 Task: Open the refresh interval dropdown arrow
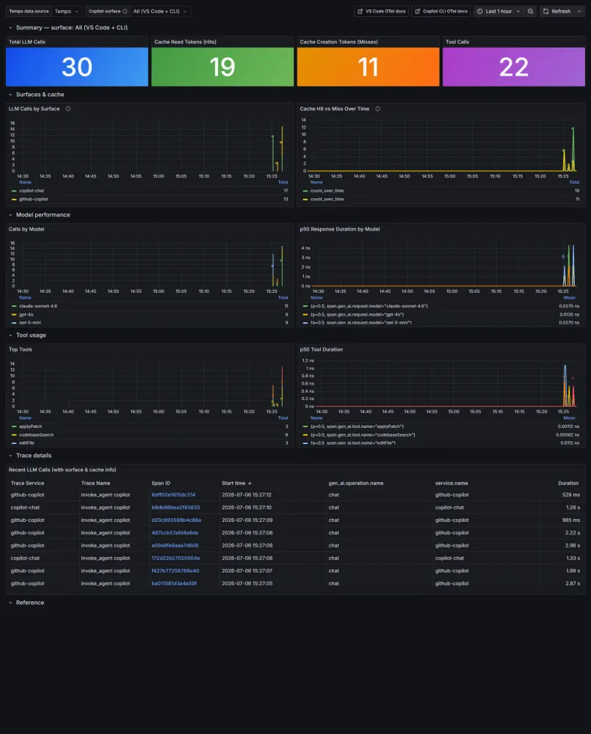(x=579, y=11)
